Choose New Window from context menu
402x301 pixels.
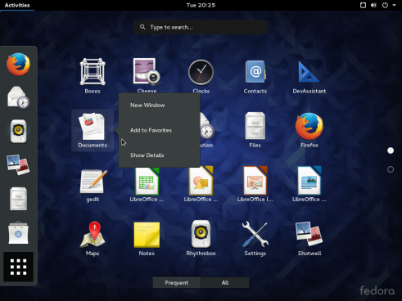coord(147,106)
